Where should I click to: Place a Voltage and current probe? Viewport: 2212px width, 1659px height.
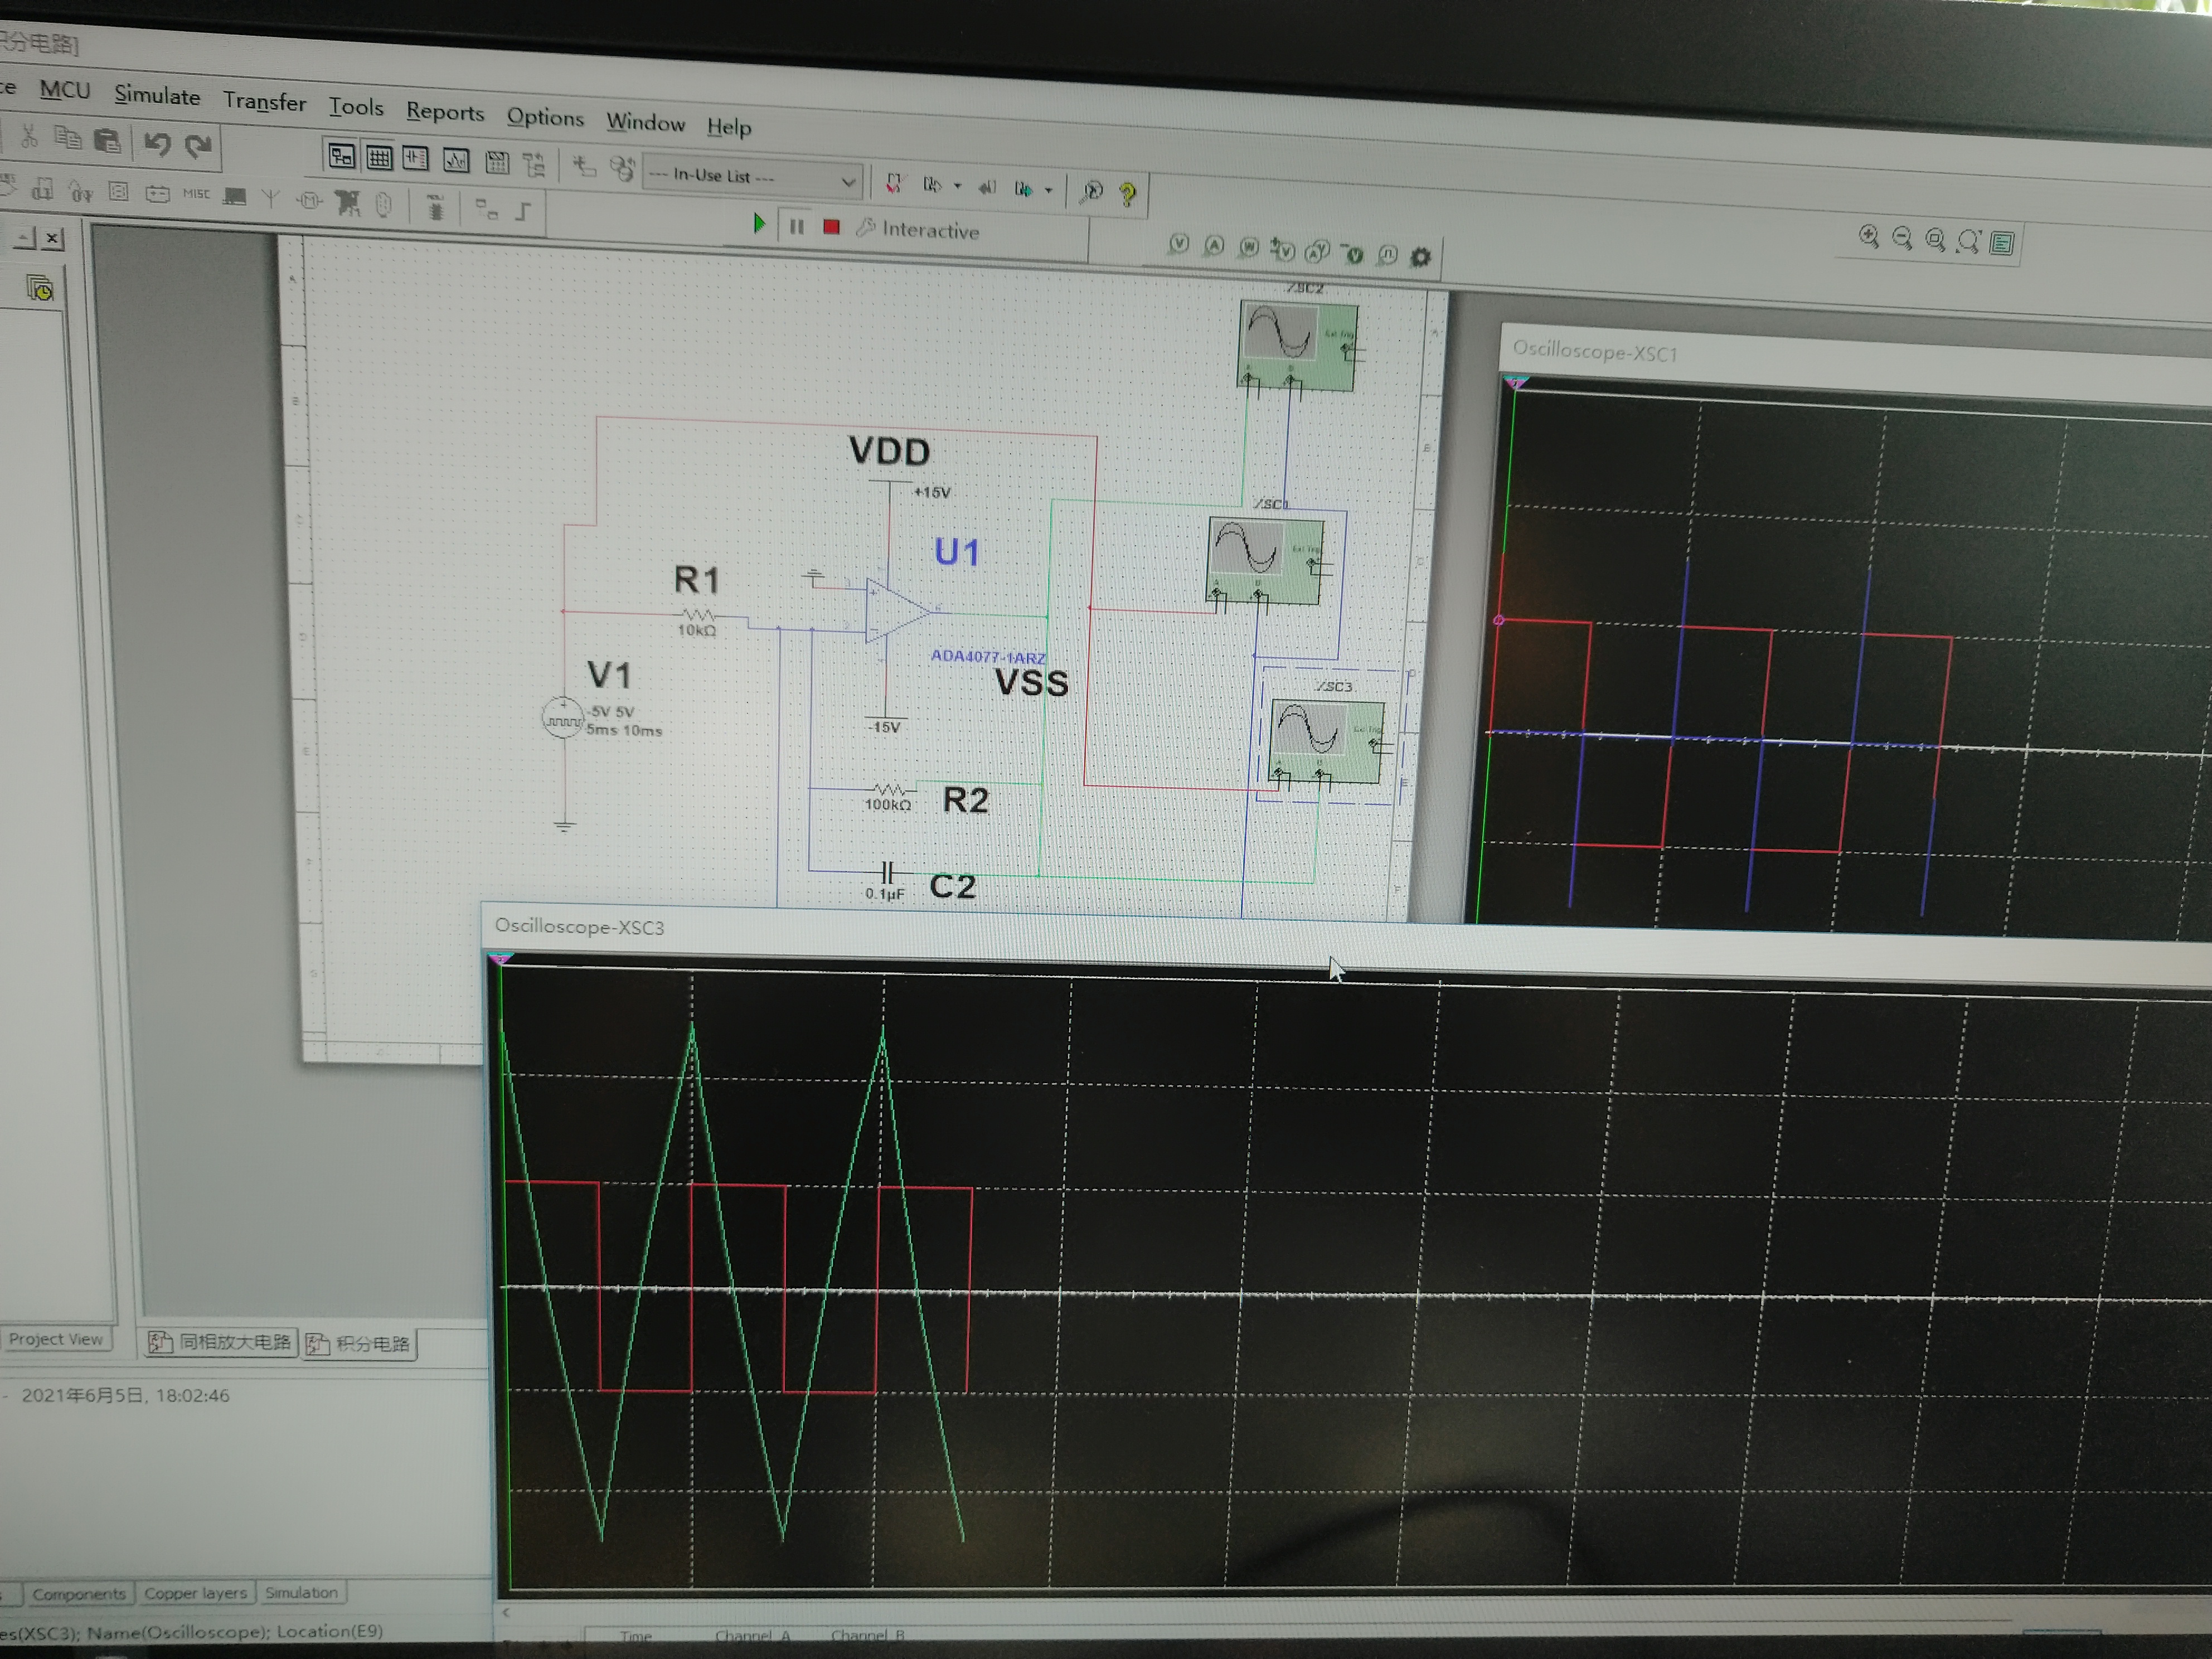point(1318,251)
